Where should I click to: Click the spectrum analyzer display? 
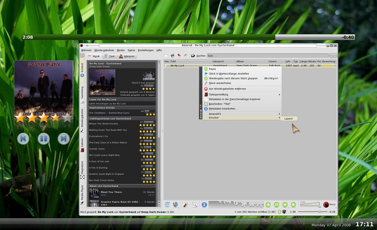point(236,204)
